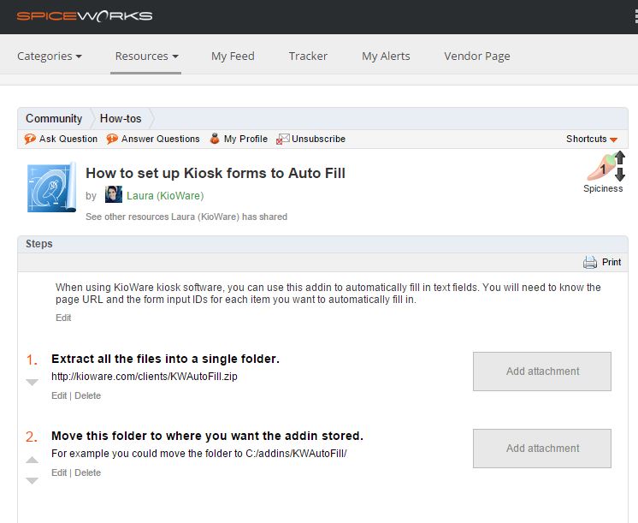Go to My Feed
The image size is (638, 523).
tap(233, 56)
